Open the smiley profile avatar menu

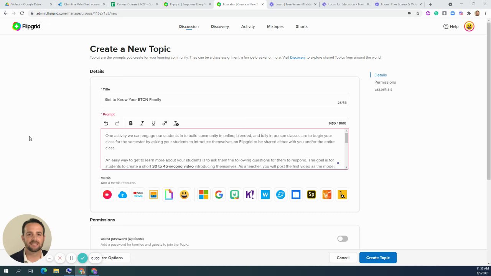pyautogui.click(x=469, y=26)
